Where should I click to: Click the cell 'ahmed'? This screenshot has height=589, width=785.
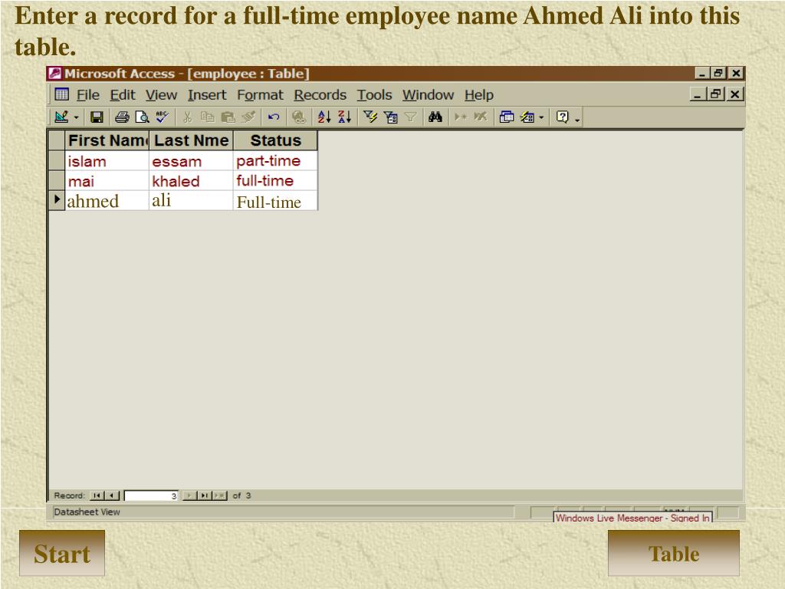107,201
